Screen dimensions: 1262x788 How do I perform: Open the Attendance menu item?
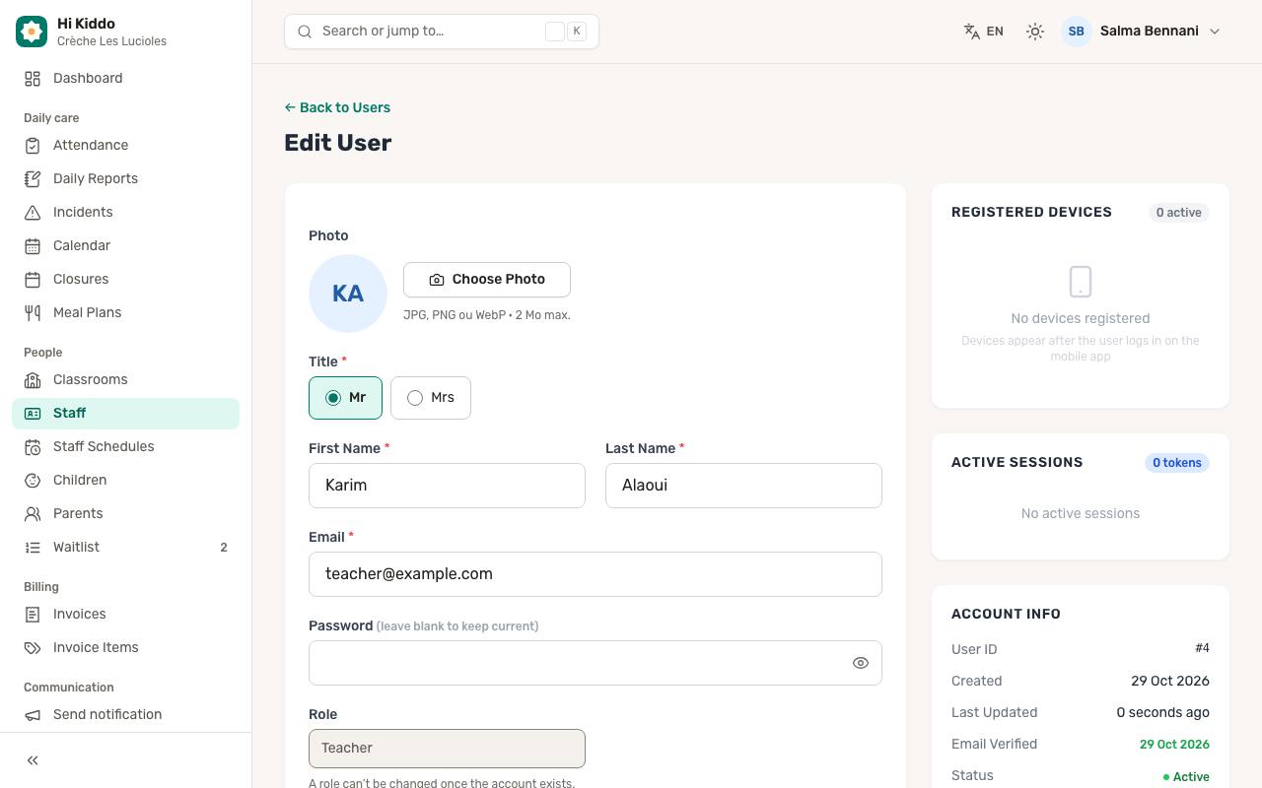pyautogui.click(x=125, y=146)
